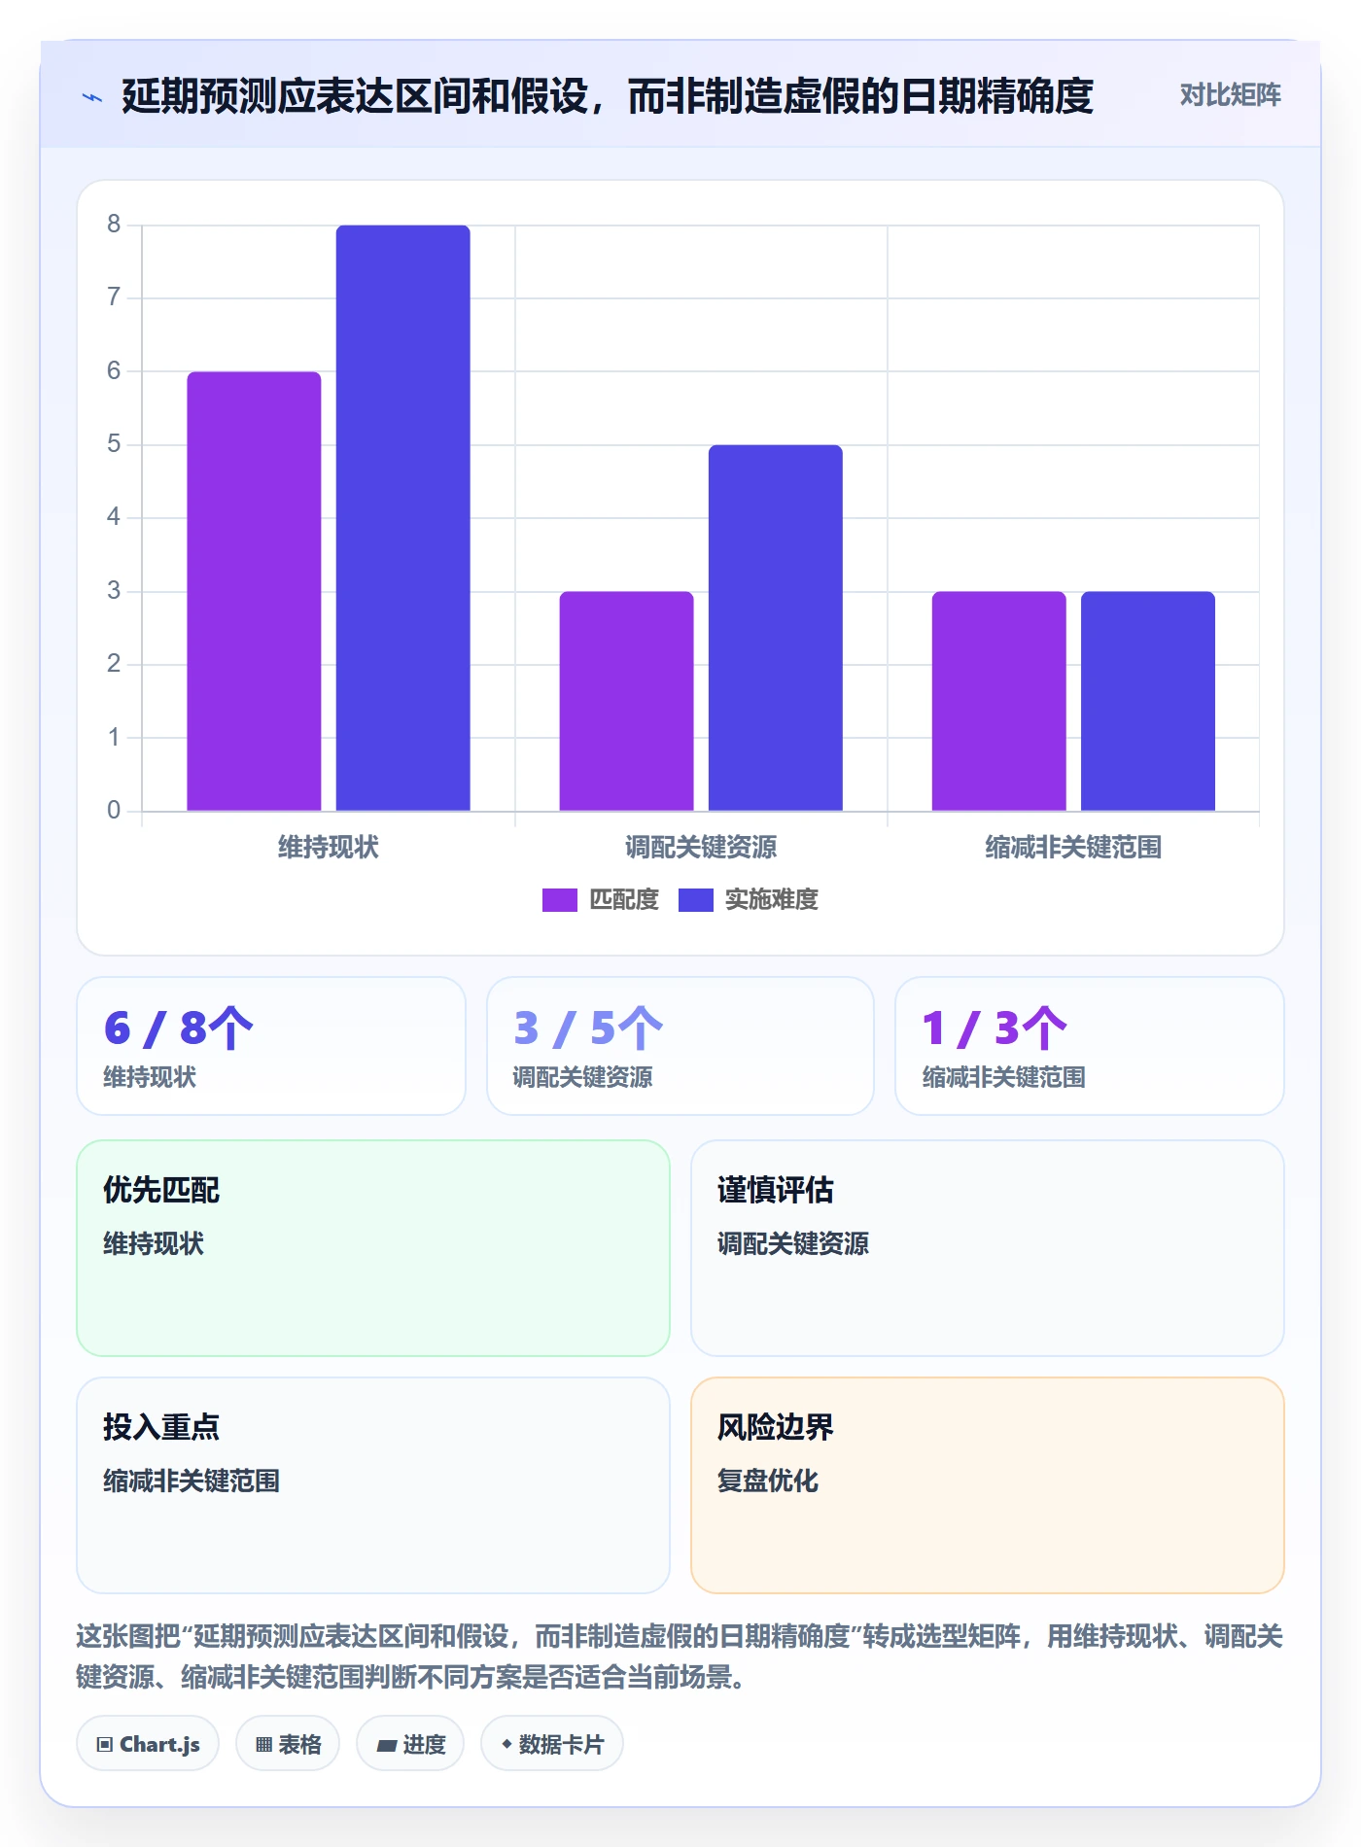
Task: Click the 对比矩阵 label in the header
Action: pyautogui.click(x=1230, y=95)
